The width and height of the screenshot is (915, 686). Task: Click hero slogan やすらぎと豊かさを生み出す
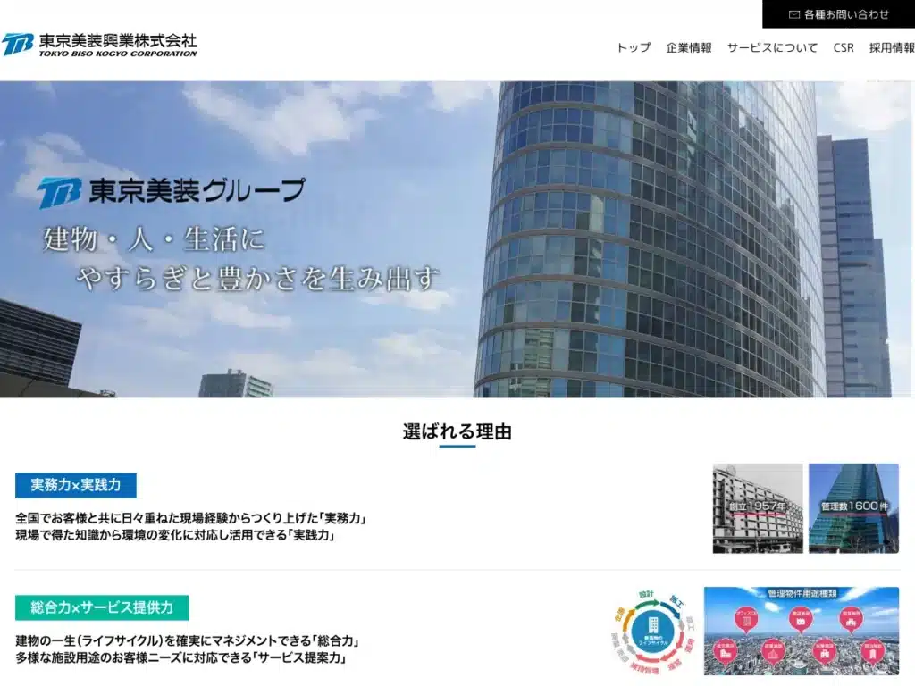click(257, 279)
